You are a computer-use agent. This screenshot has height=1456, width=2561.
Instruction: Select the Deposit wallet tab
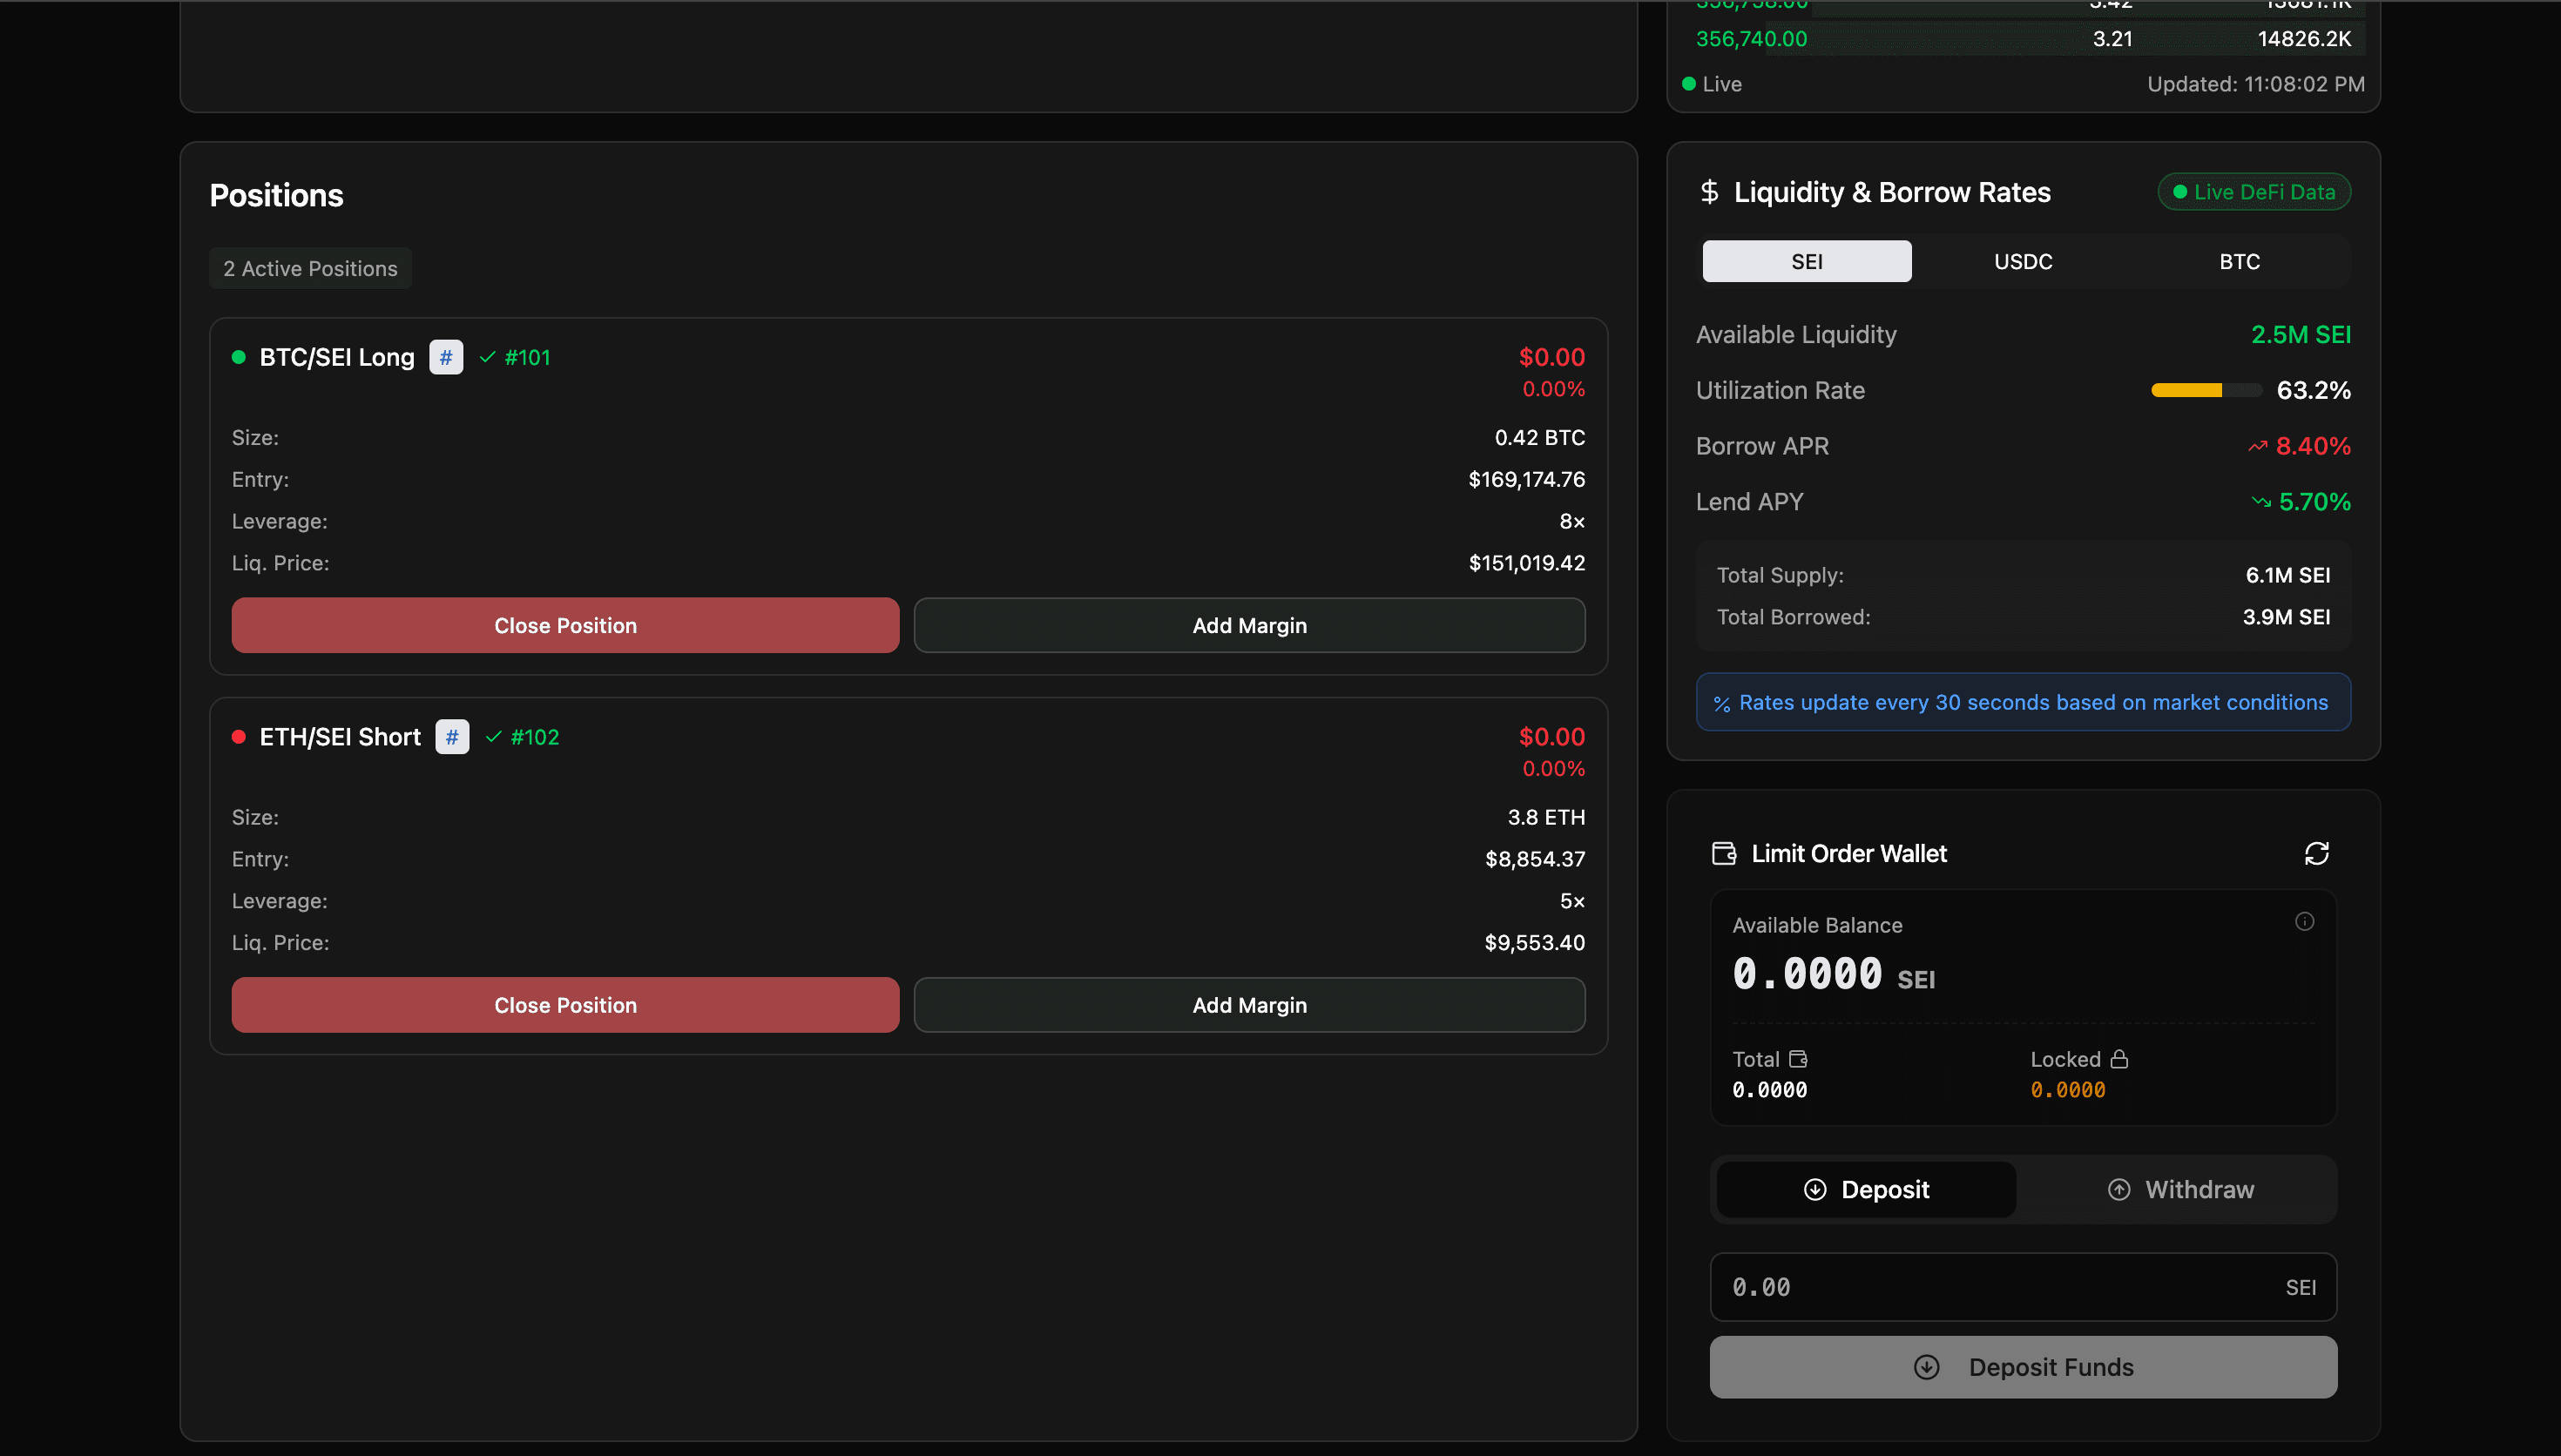(x=1866, y=1189)
